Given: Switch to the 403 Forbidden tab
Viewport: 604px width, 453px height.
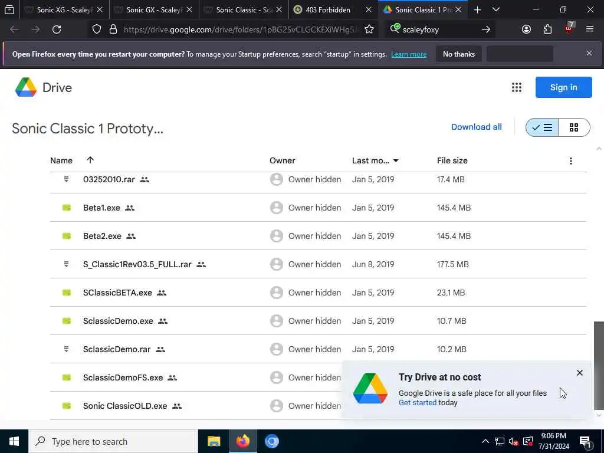Looking at the screenshot, I should pyautogui.click(x=327, y=9).
